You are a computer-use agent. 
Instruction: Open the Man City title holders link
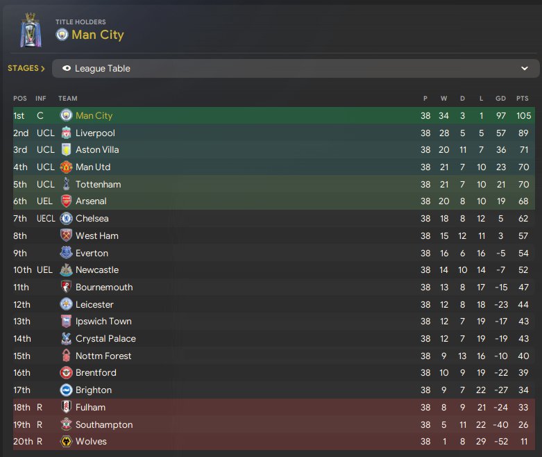tap(98, 35)
